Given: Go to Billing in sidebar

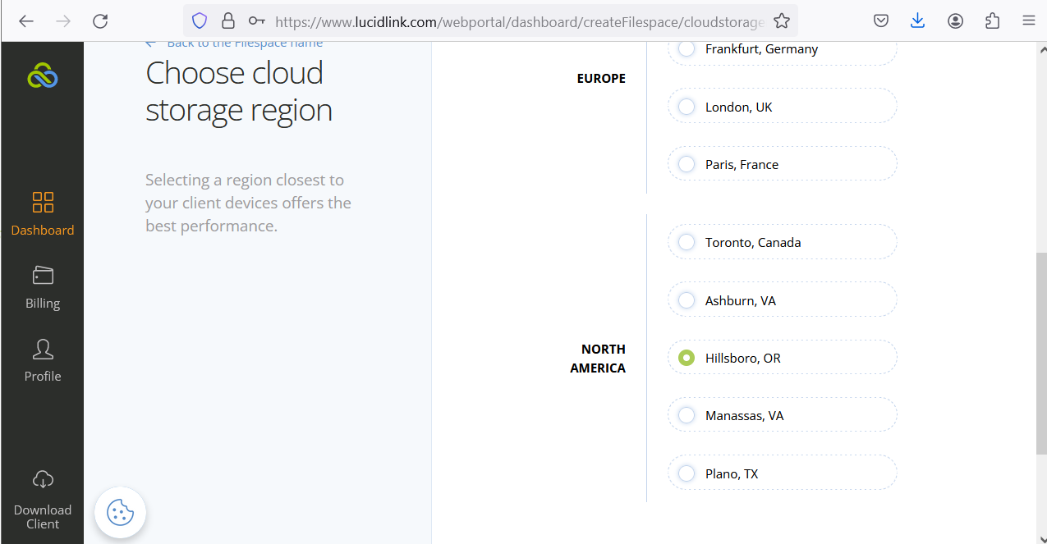Looking at the screenshot, I should tap(43, 276).
